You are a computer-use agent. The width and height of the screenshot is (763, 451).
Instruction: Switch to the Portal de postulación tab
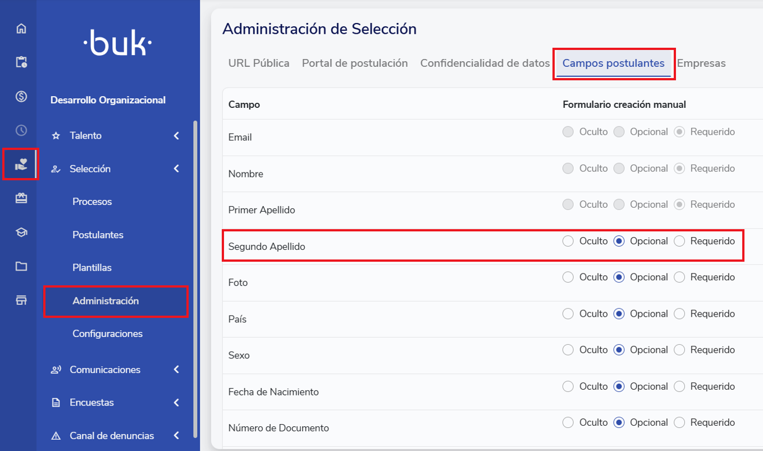point(355,63)
